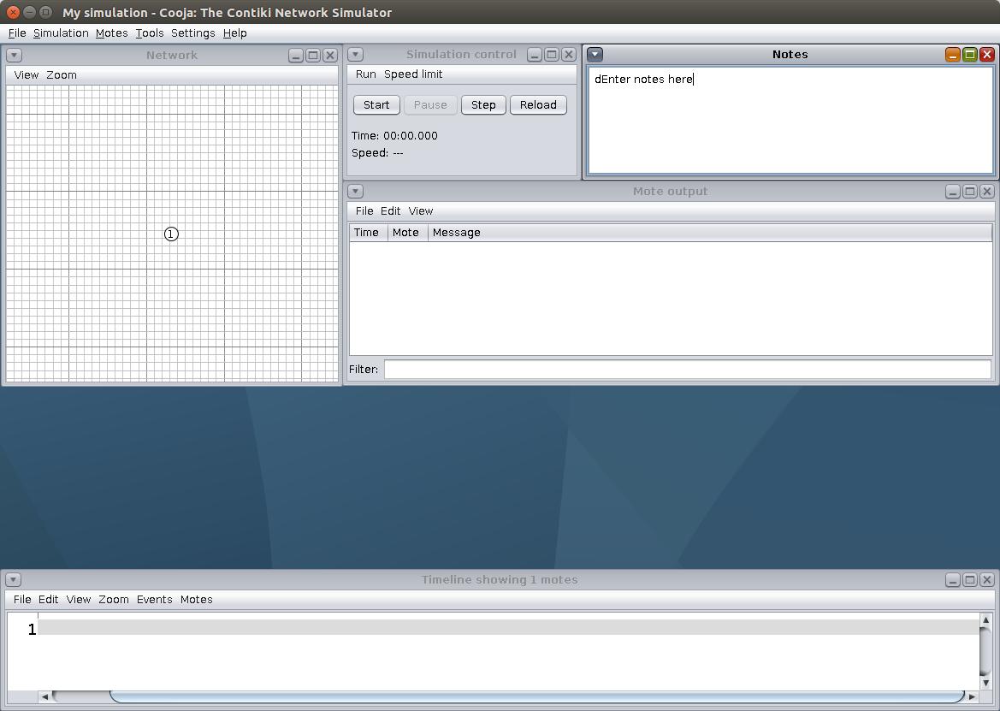Open Mote output View menu

420,211
